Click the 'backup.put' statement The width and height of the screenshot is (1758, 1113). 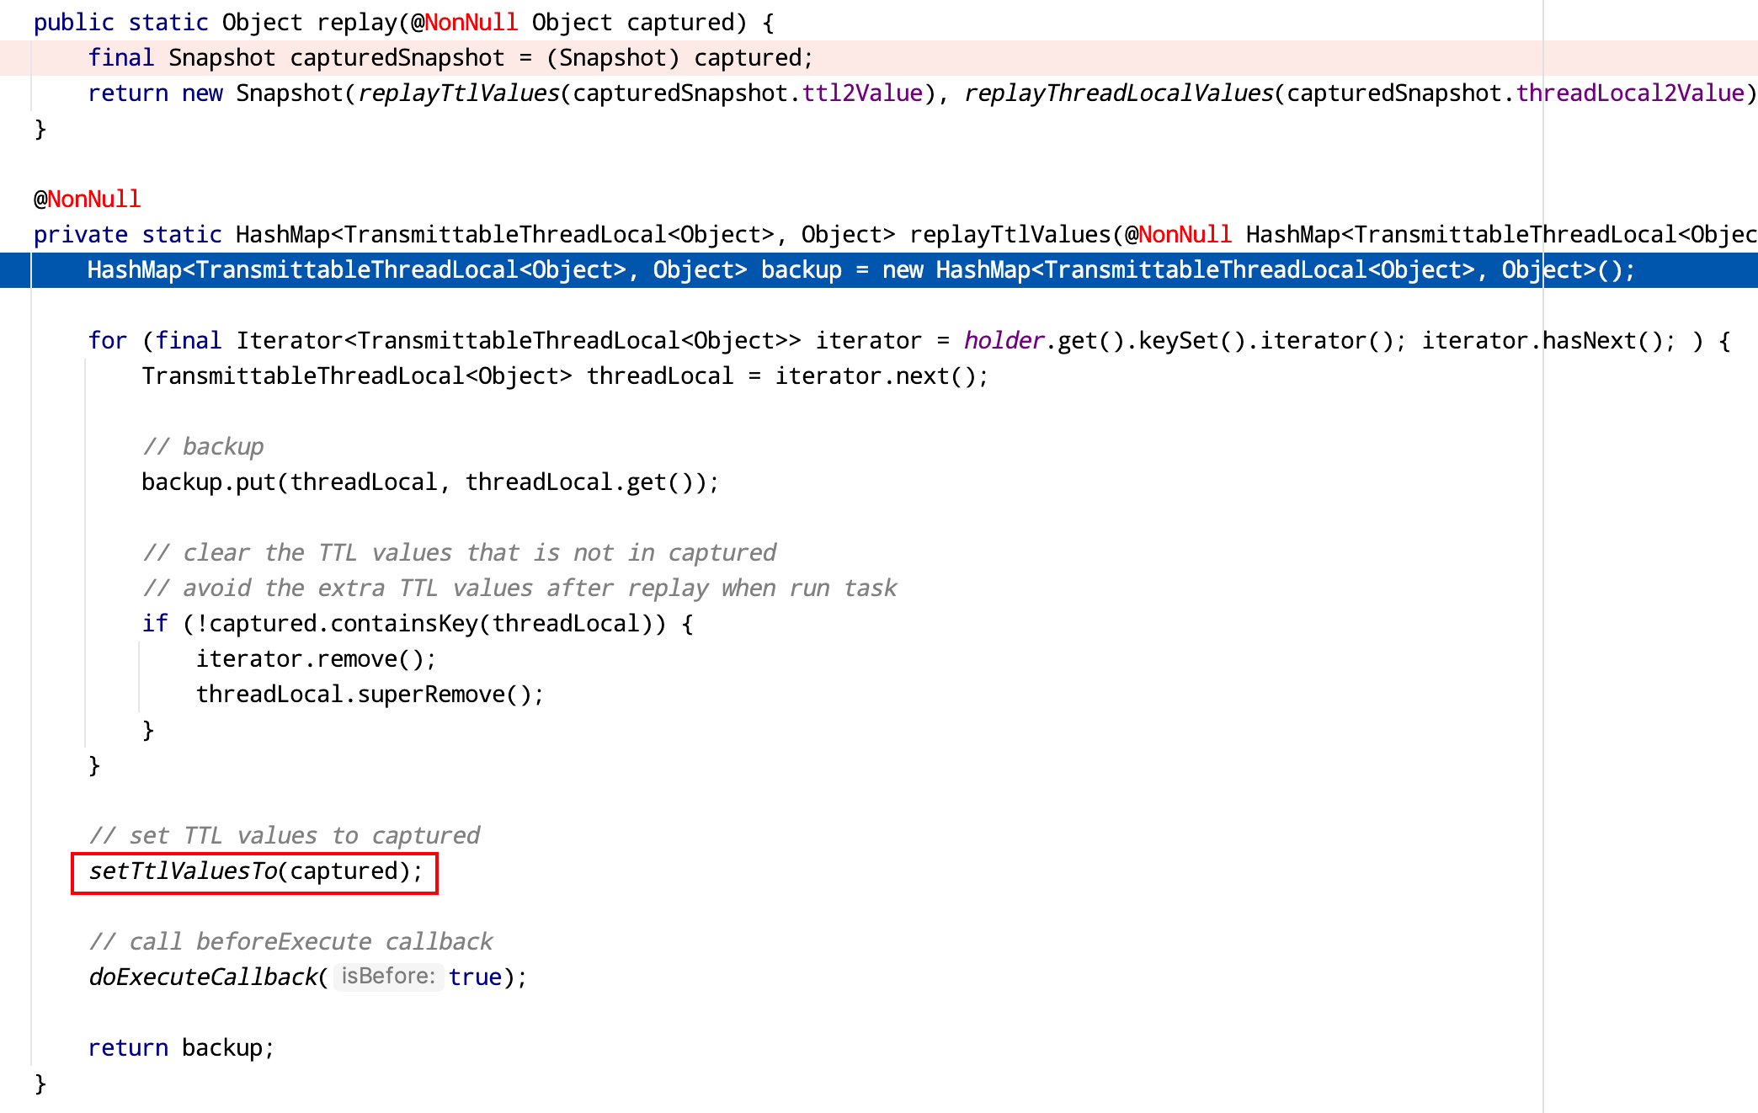(431, 482)
